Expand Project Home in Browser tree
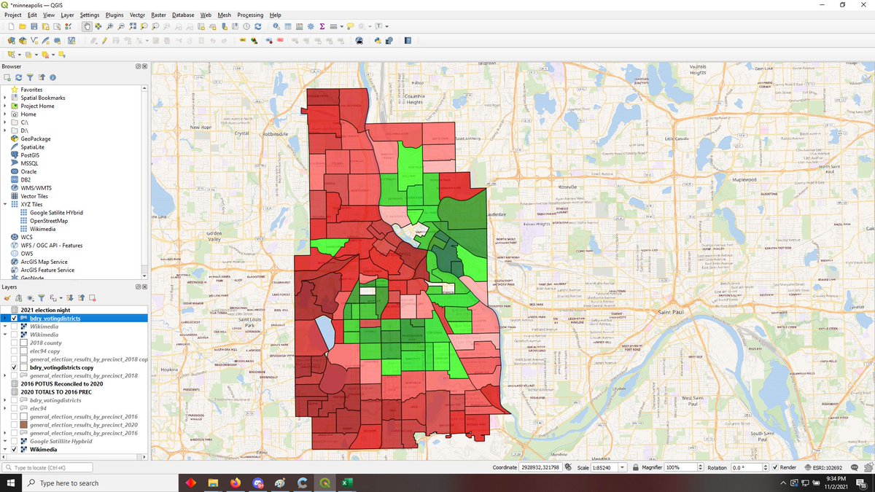Screen dimensions: 875x492 (5, 106)
